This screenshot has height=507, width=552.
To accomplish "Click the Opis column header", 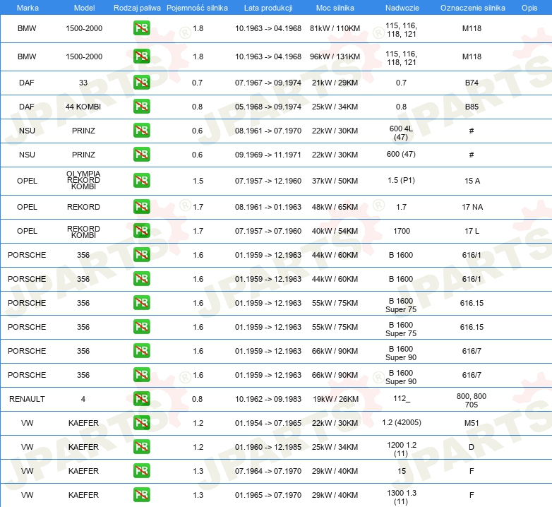I will click(529, 8).
